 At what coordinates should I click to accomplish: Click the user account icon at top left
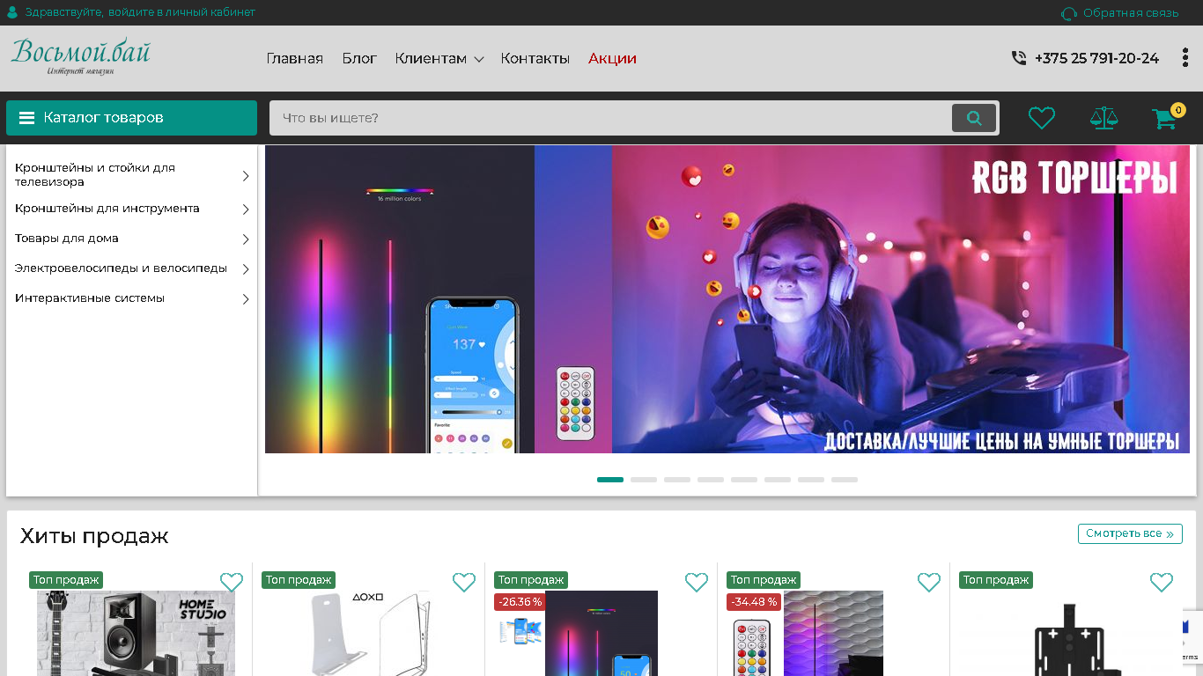[x=12, y=12]
